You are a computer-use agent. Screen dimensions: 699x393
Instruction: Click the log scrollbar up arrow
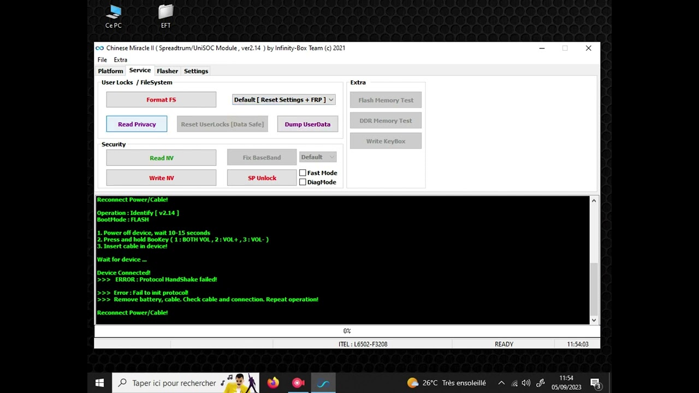[594, 200]
